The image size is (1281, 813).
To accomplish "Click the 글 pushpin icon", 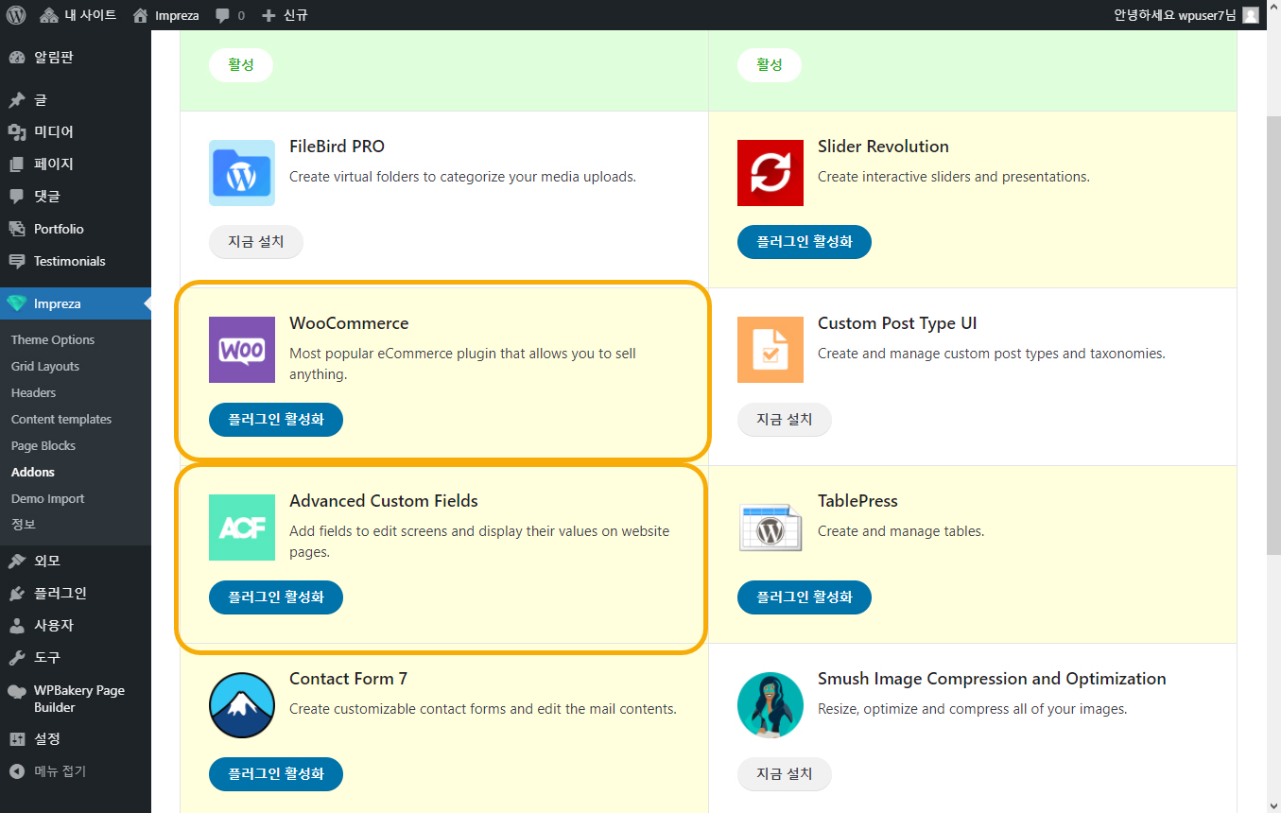I will click(x=16, y=100).
